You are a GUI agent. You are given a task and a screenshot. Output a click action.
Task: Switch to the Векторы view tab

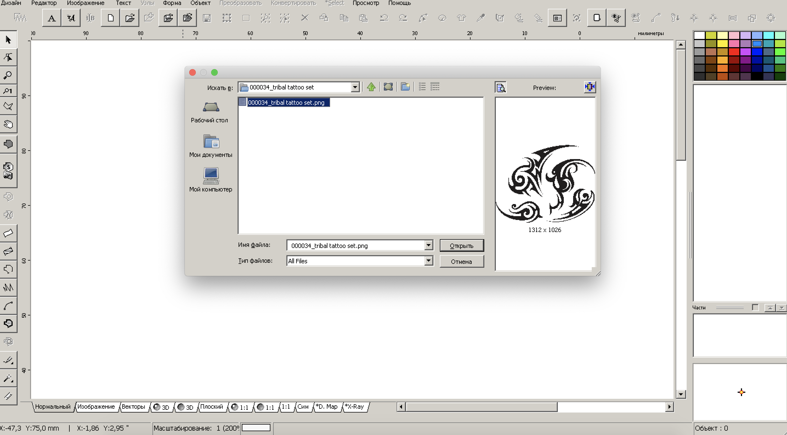click(x=133, y=406)
